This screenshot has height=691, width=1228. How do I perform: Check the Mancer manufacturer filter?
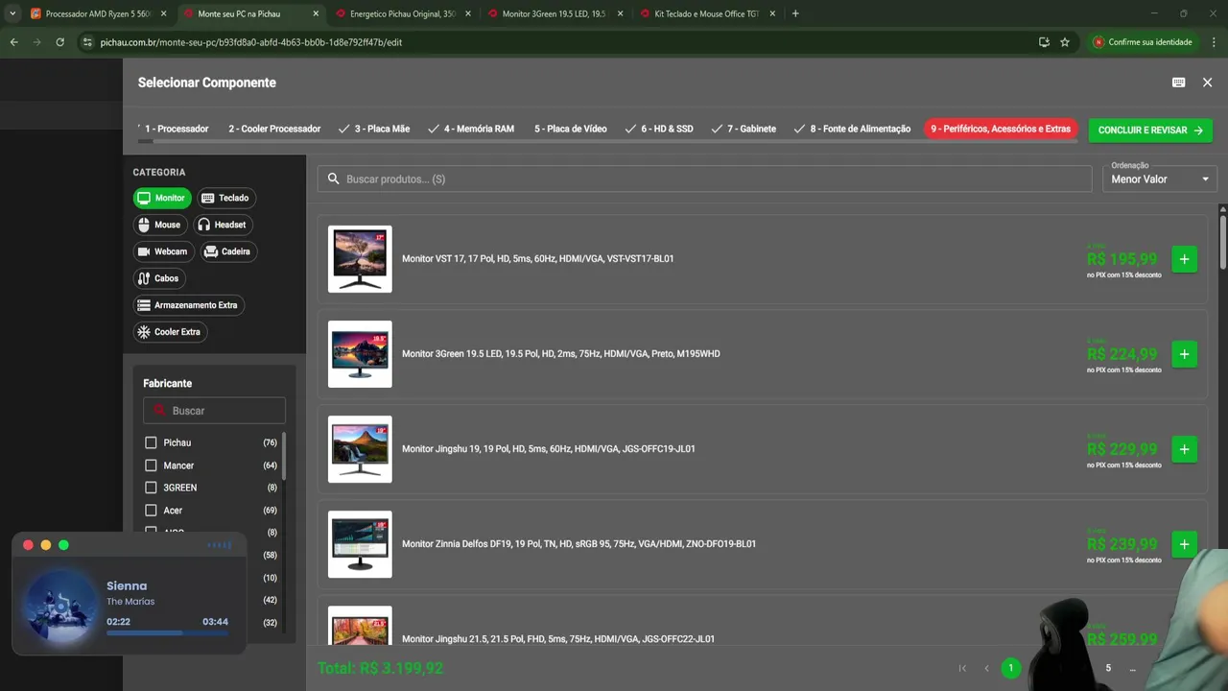pos(151,465)
